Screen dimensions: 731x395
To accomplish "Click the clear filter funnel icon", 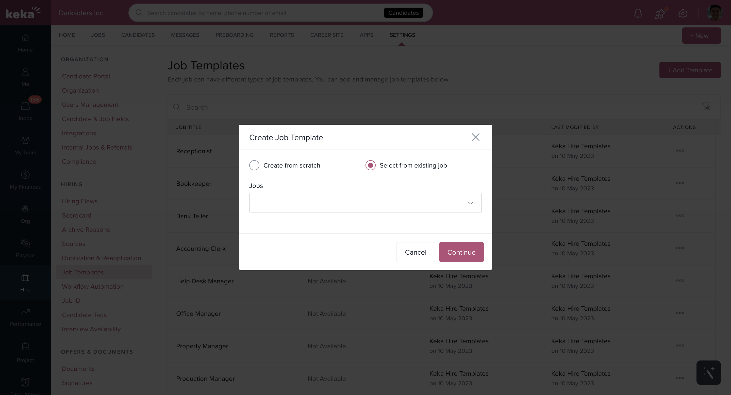I will click(x=706, y=106).
